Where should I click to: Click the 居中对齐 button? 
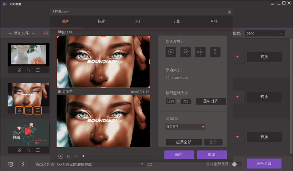tap(211, 101)
